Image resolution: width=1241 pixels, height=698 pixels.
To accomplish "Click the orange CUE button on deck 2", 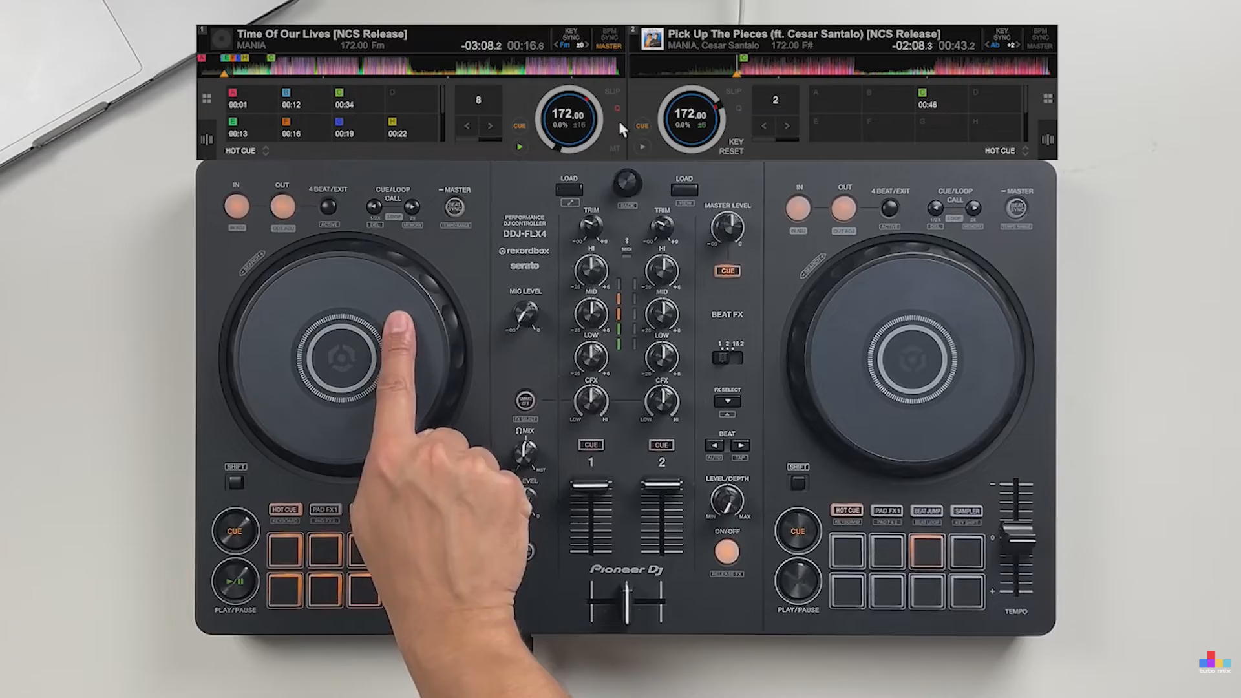I will [642, 126].
